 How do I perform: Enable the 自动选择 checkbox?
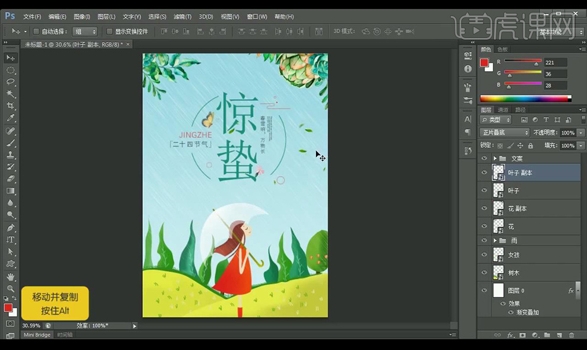(x=36, y=31)
